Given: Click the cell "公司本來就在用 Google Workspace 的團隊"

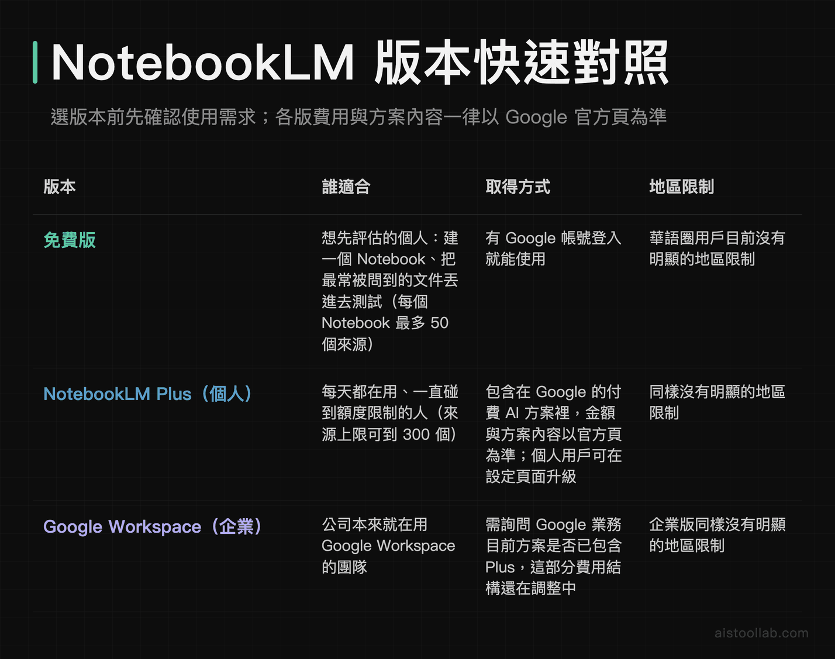Looking at the screenshot, I should (x=389, y=546).
